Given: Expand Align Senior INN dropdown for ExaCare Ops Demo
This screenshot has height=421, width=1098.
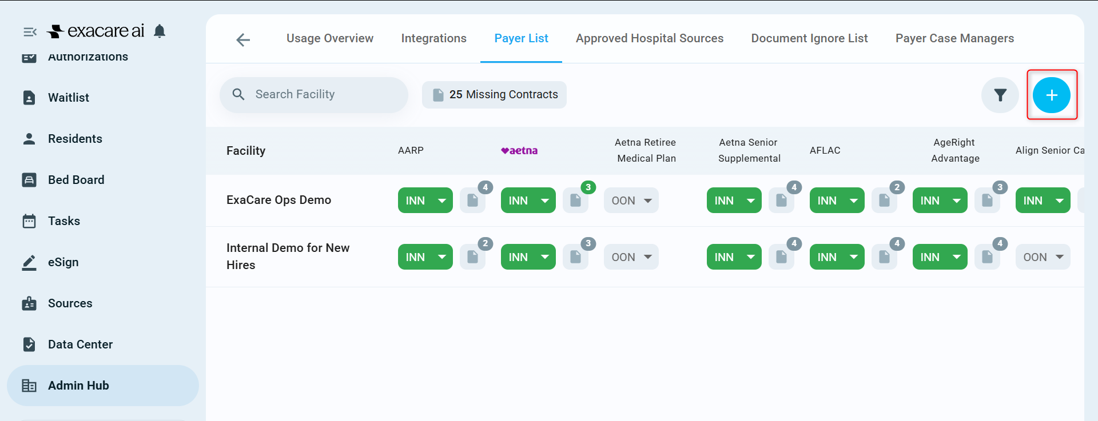Looking at the screenshot, I should pyautogui.click(x=1043, y=201).
